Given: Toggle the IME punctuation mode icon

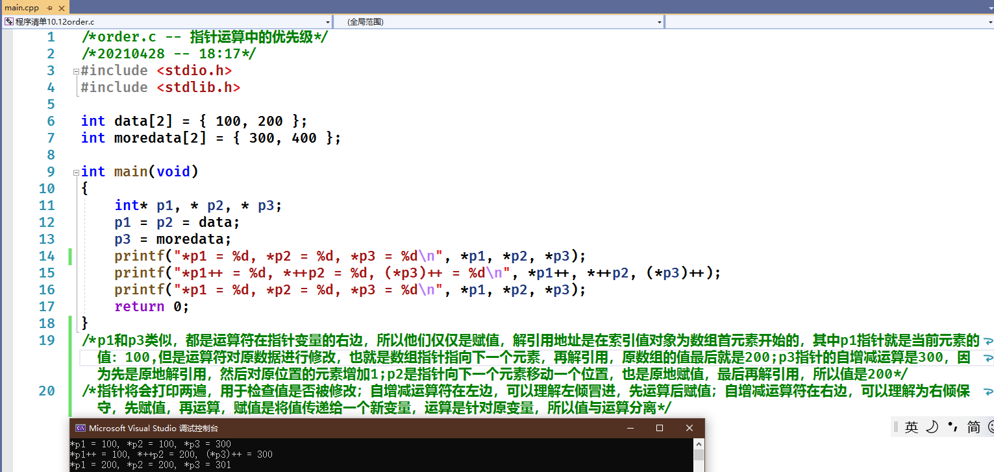Looking at the screenshot, I should point(952,427).
